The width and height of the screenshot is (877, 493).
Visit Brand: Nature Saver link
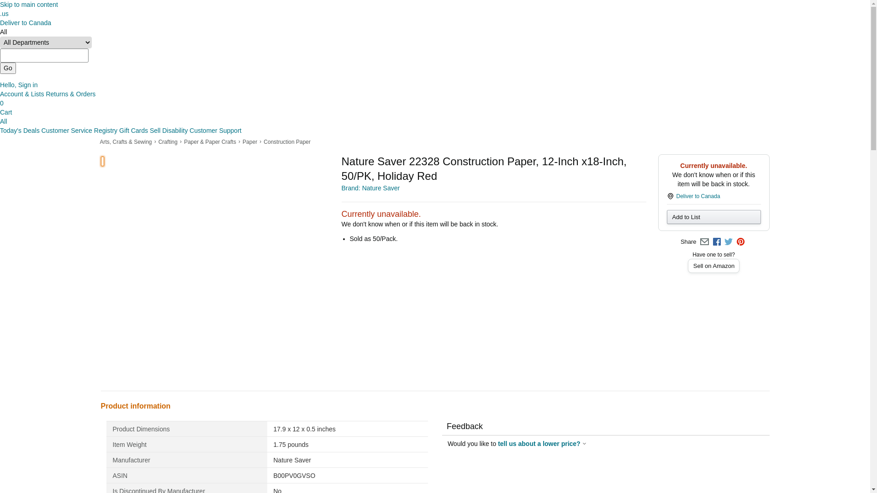(370, 188)
